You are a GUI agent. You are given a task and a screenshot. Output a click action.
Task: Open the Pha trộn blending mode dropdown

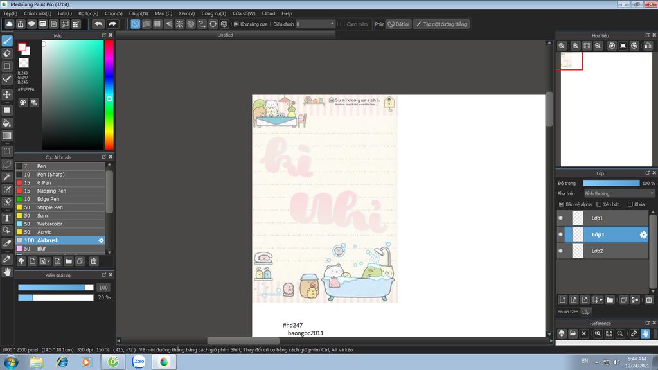coord(619,193)
